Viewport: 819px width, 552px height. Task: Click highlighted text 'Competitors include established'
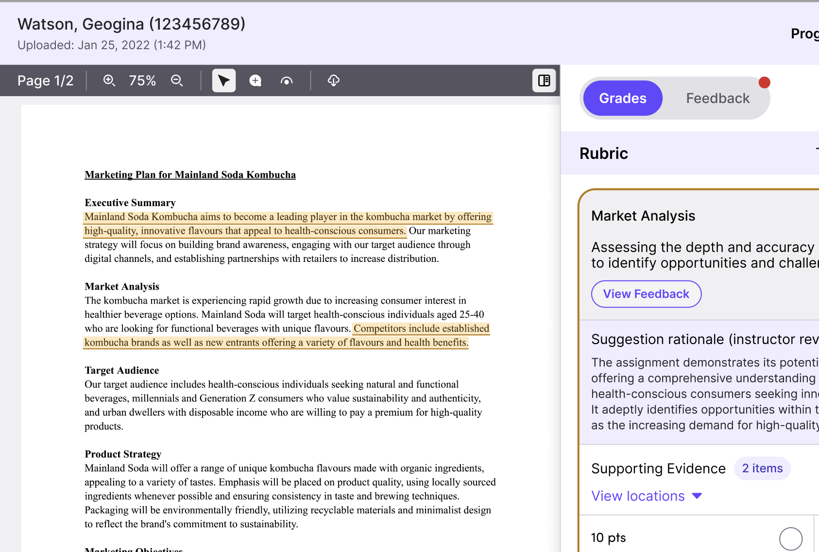pyautogui.click(x=421, y=328)
